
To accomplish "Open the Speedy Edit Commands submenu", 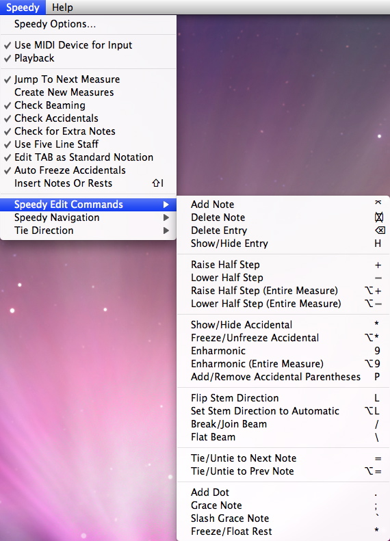I will 88,204.
